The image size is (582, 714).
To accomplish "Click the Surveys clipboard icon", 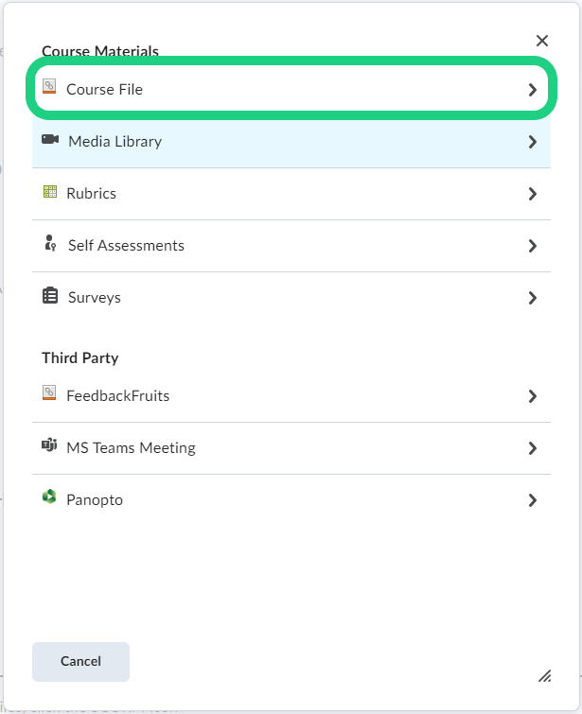I will coord(50,296).
